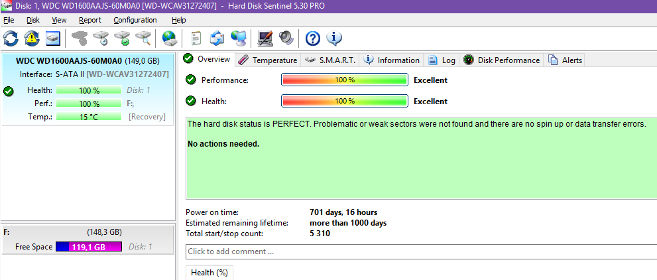
Task: Switch to the Temperature tab
Action: click(268, 60)
